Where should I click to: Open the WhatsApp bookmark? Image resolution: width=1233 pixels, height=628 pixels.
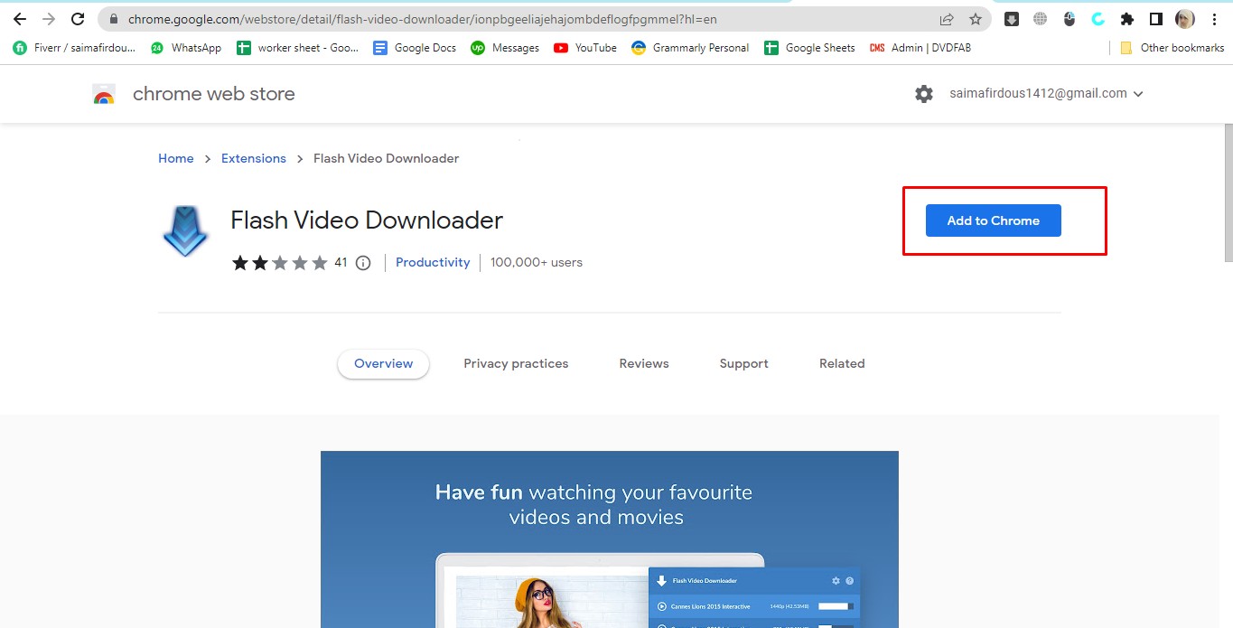point(185,48)
